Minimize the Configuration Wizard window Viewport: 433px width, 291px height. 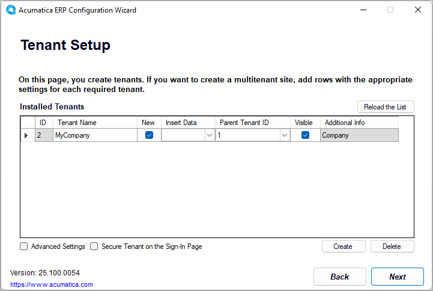tap(363, 10)
